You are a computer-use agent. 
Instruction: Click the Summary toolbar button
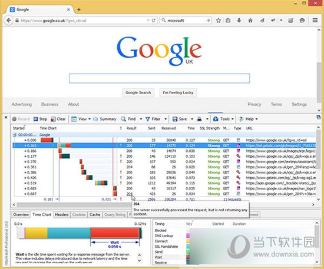pyautogui.click(x=105, y=119)
